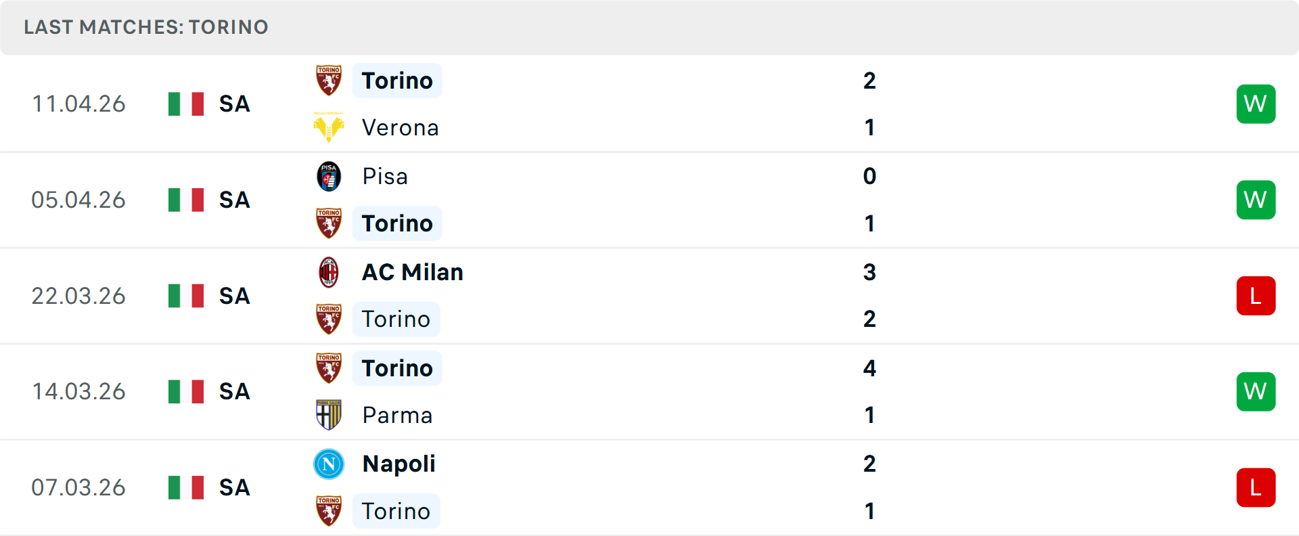Viewport: 1299px width, 536px height.
Task: Click the Parma club crest
Action: tap(329, 415)
